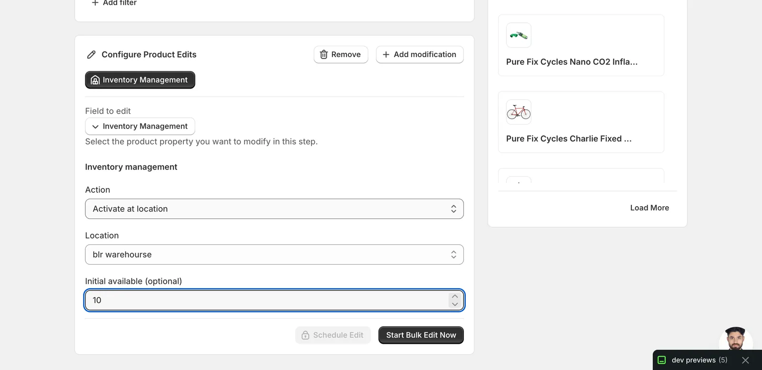The height and width of the screenshot is (370, 762).
Task: Open the Nano CO2 Inflator thumbnail
Action: tap(519, 35)
